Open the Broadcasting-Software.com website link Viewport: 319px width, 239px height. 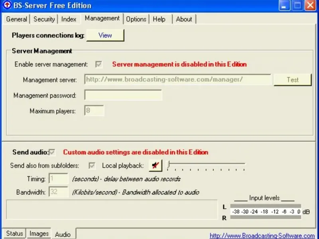(x=262, y=235)
